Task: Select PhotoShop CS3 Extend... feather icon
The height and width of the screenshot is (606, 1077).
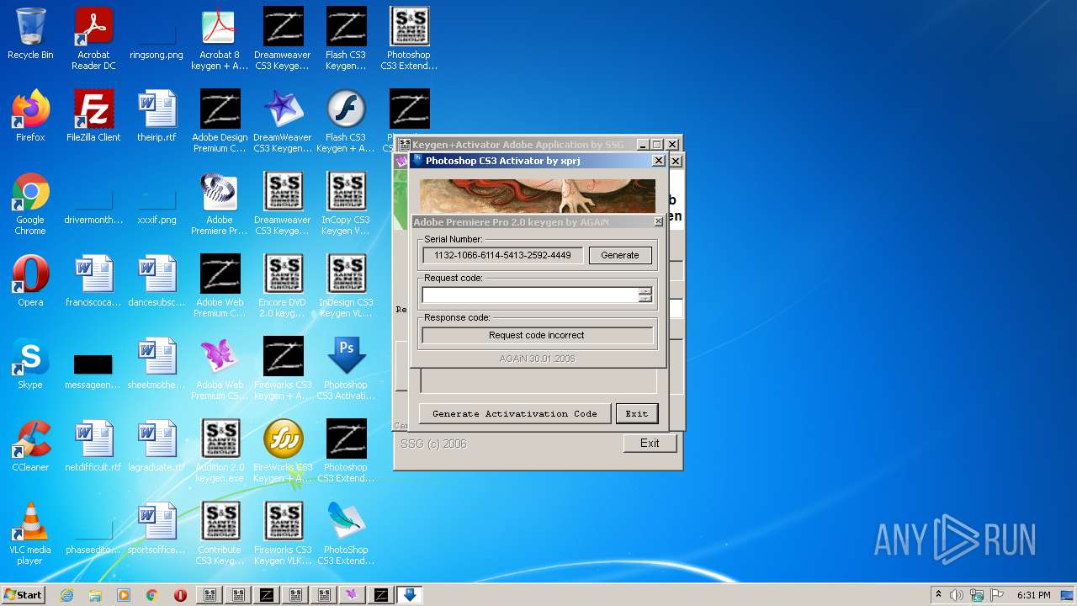Action: [x=346, y=533]
